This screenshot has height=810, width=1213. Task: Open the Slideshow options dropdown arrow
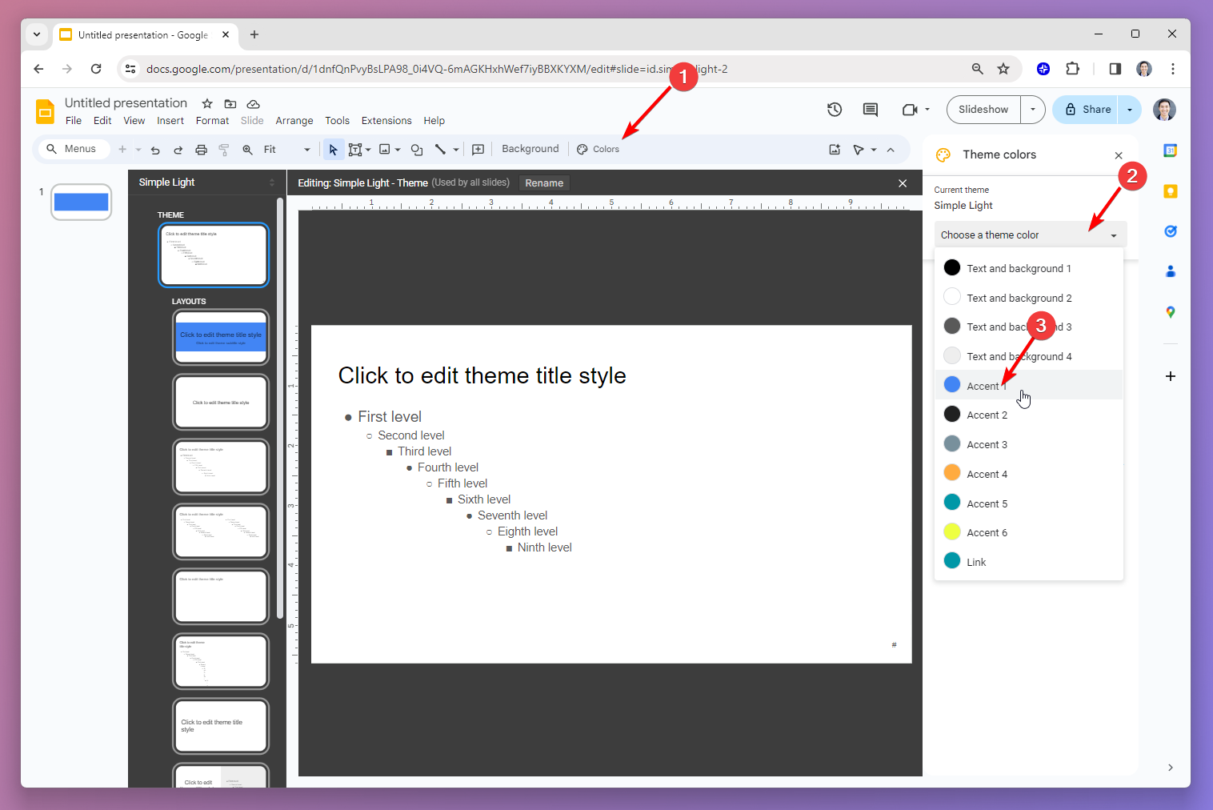pos(1033,110)
